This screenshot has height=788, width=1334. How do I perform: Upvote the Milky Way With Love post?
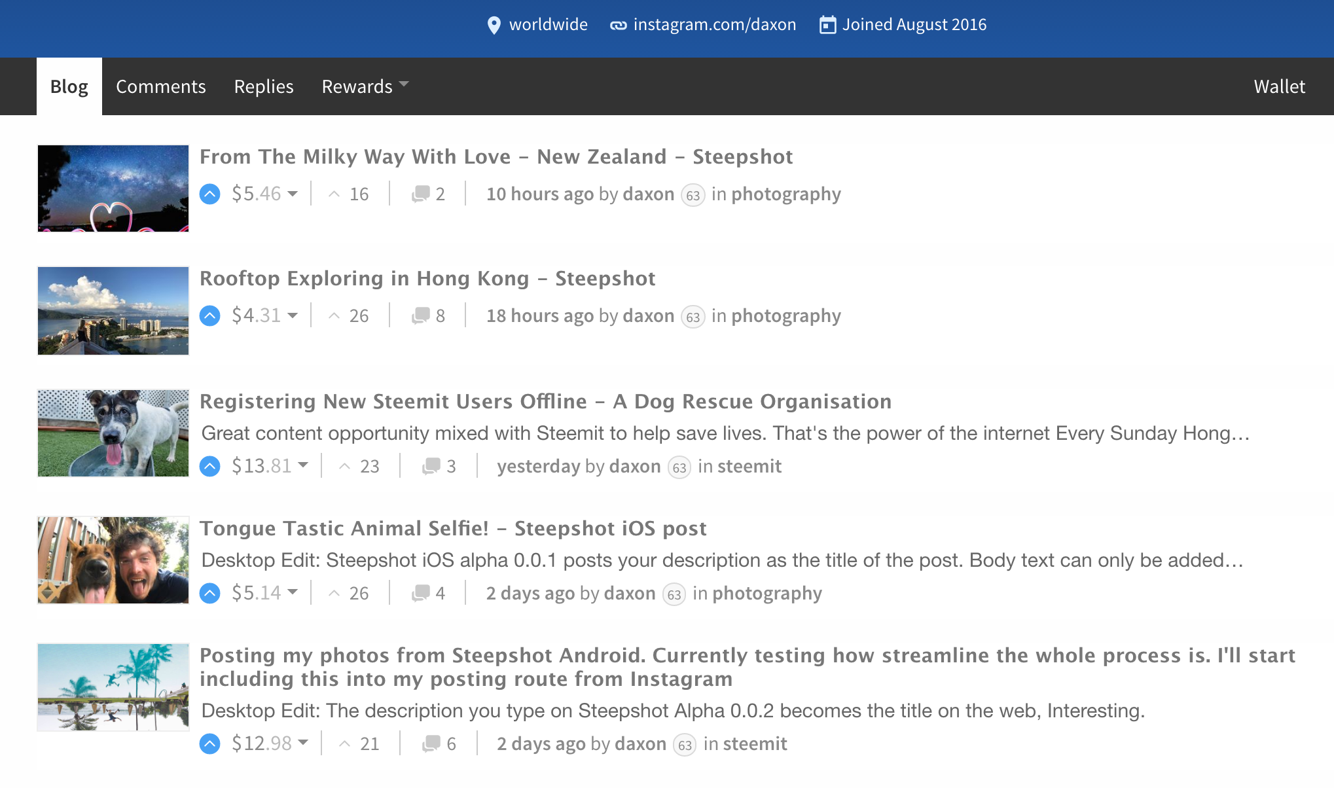pos(209,194)
